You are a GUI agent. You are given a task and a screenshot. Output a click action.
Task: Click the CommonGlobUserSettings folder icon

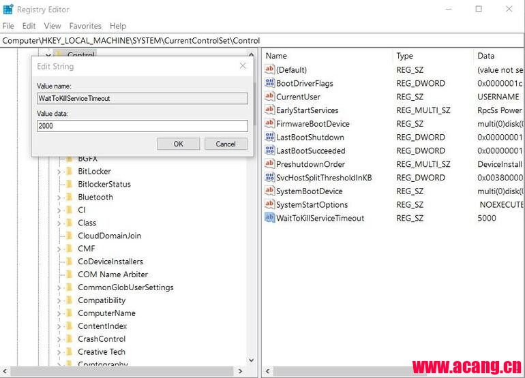70,287
